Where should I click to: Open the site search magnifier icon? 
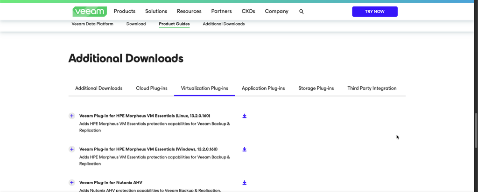[x=302, y=12]
